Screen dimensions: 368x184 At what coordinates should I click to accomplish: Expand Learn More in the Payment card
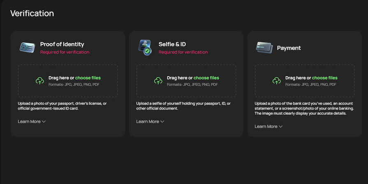(x=268, y=126)
